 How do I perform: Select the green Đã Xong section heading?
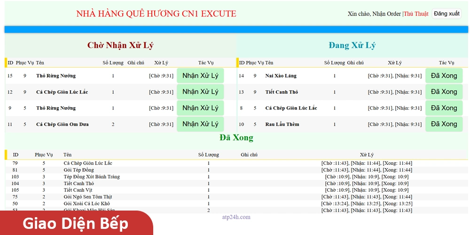click(236, 138)
